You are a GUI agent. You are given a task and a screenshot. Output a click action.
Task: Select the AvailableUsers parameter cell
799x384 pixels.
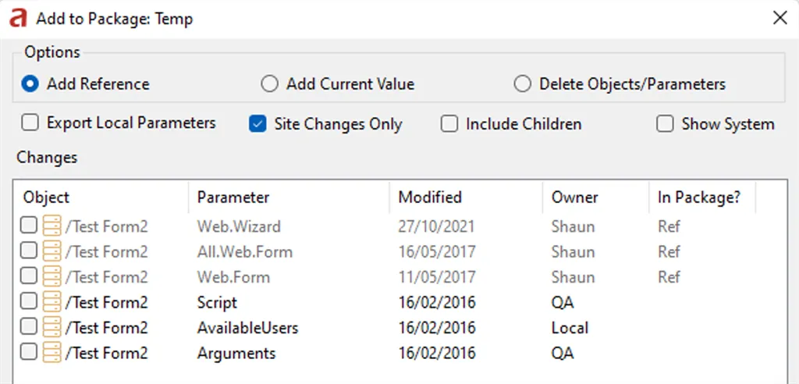pyautogui.click(x=247, y=328)
